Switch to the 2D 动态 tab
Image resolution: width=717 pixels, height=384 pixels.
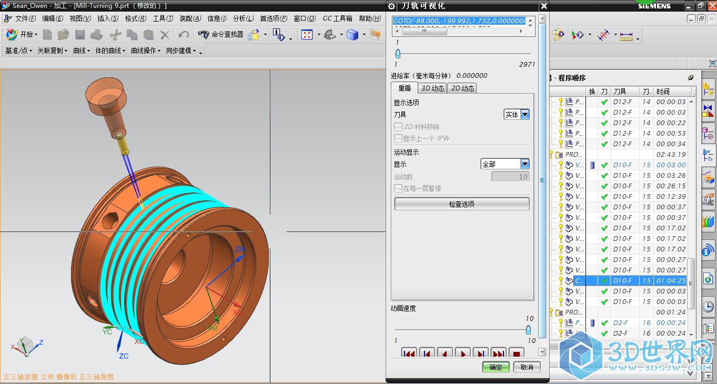[x=462, y=88]
